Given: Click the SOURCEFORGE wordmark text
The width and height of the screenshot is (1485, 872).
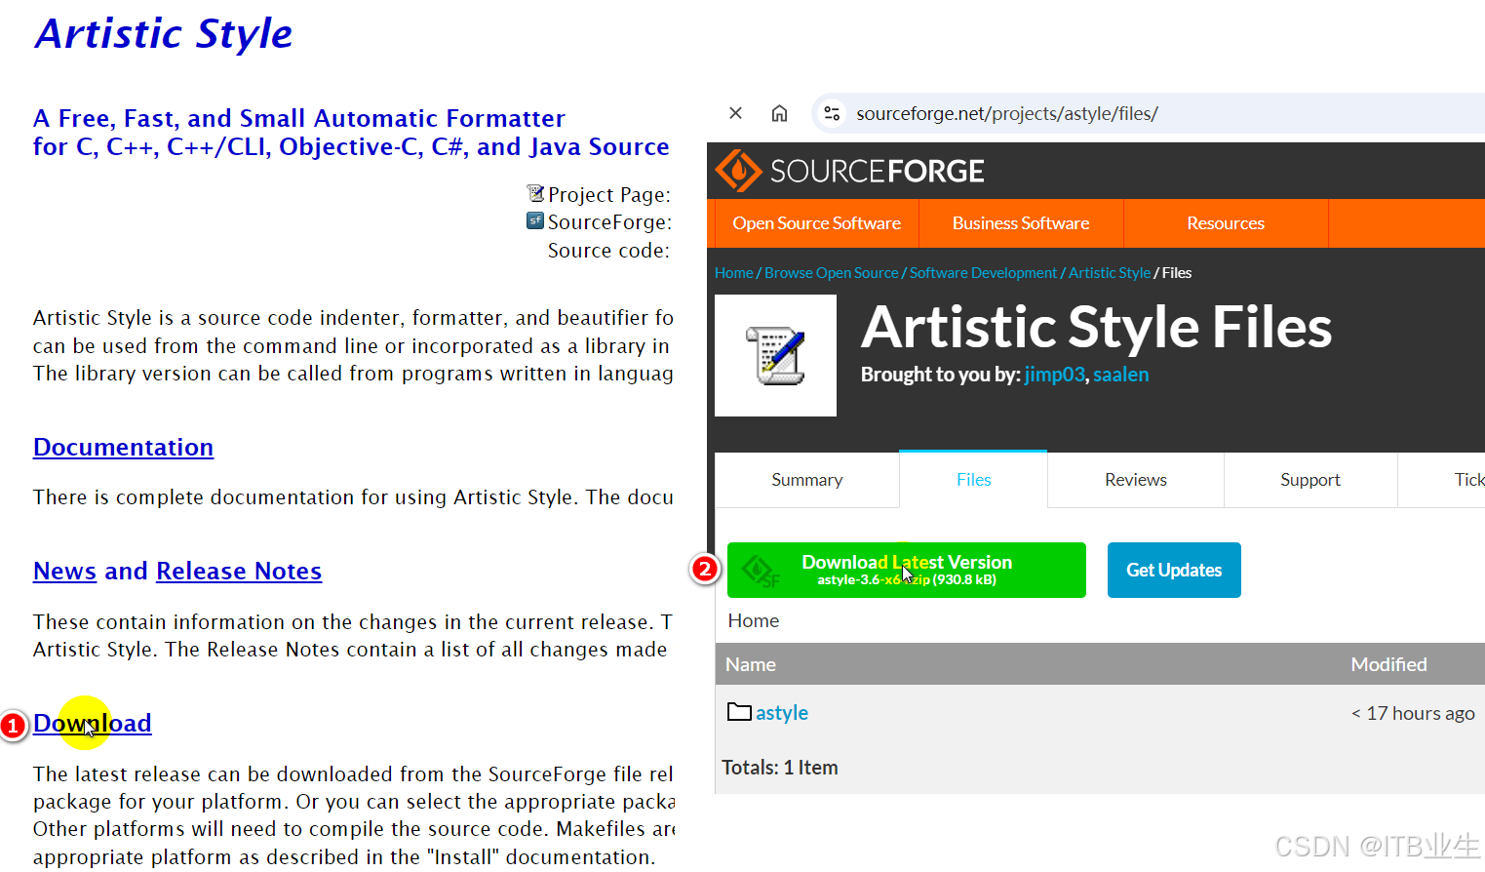Looking at the screenshot, I should coord(878,172).
